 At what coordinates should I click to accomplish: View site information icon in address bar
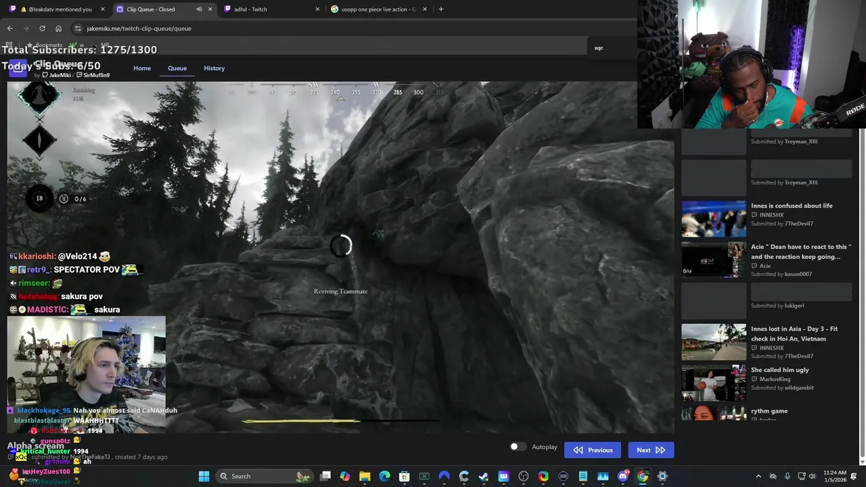click(x=78, y=28)
